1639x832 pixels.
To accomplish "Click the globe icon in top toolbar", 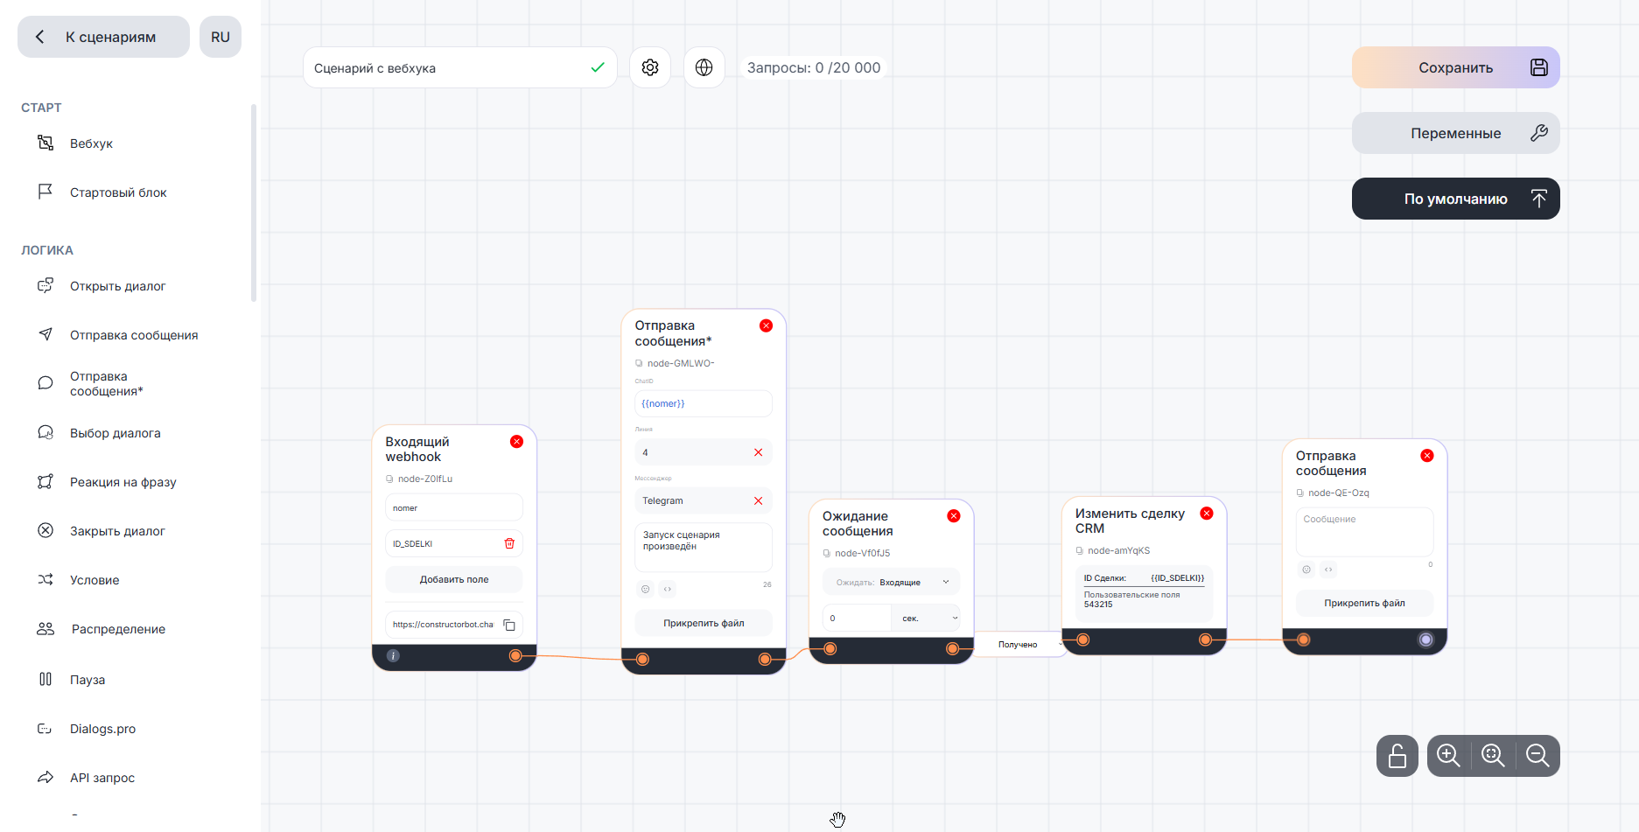I will tap(704, 67).
